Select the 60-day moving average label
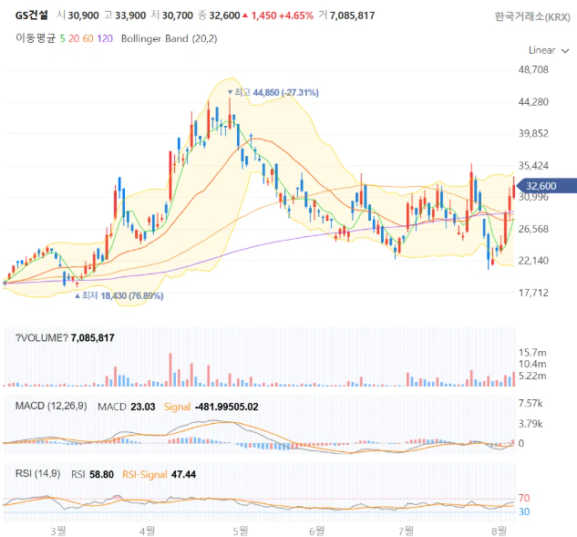The image size is (577, 537). pyautogui.click(x=88, y=38)
